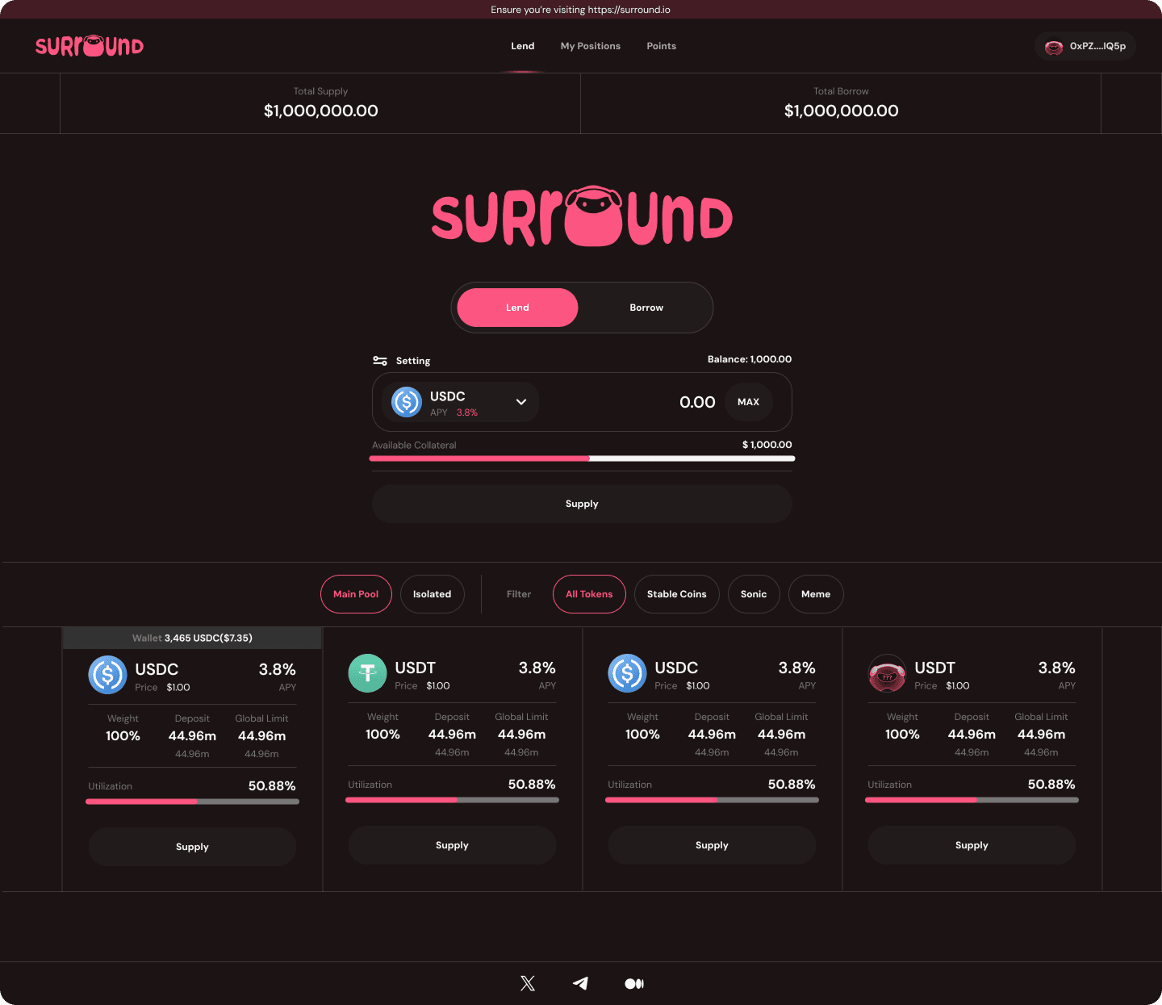Expand the Filter options
Viewport: 1162px width, 1005px height.
pyautogui.click(x=519, y=594)
